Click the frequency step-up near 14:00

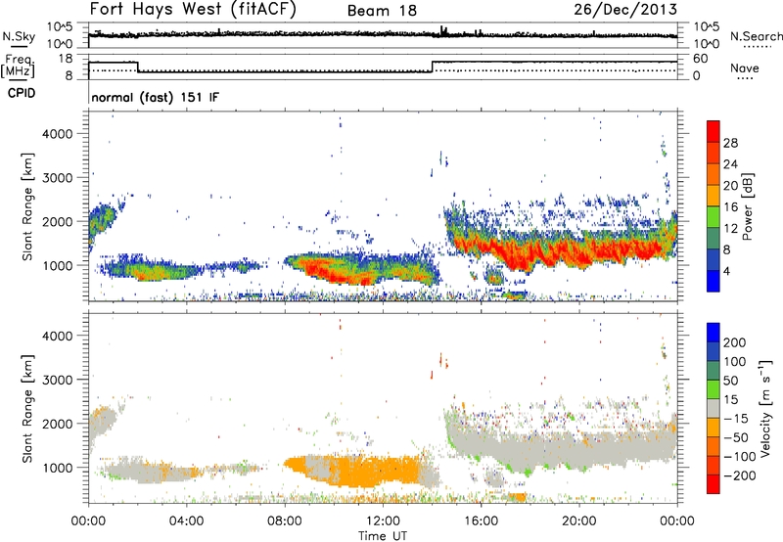pos(432,67)
